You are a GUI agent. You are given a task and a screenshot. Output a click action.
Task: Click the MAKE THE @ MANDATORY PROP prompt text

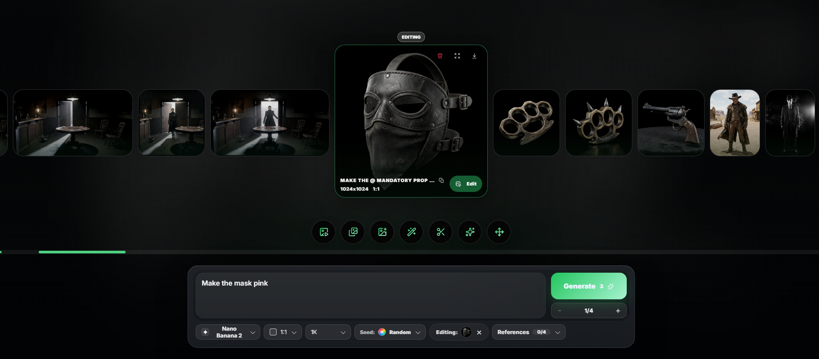coord(387,180)
